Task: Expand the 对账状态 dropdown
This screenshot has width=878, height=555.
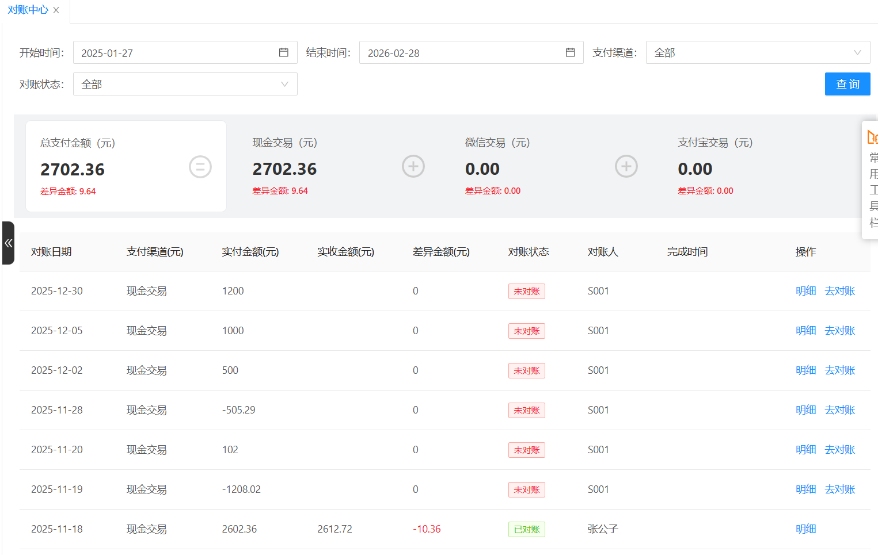Action: [185, 85]
